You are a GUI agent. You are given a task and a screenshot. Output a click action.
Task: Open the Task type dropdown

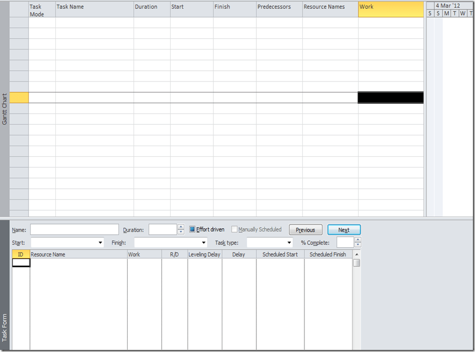289,243
